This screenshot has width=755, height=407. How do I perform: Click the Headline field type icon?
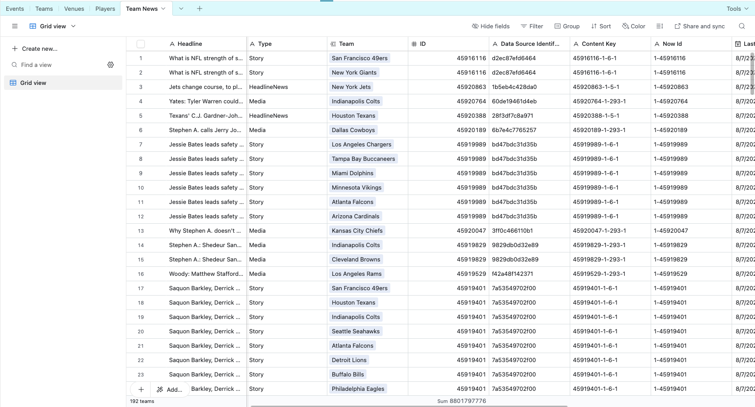point(172,44)
